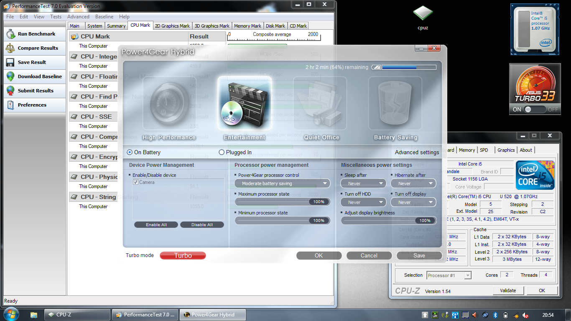
Task: Click OK in Power4Gear Hybrid
Action: [x=319, y=256]
